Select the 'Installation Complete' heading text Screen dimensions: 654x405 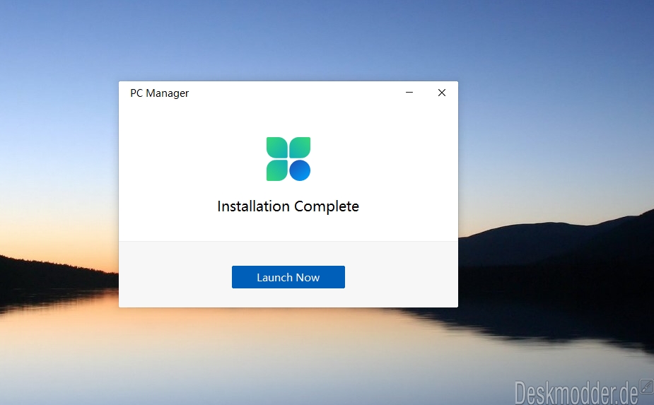click(288, 206)
